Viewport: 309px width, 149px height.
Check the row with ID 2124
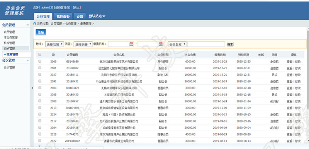pos(40,114)
